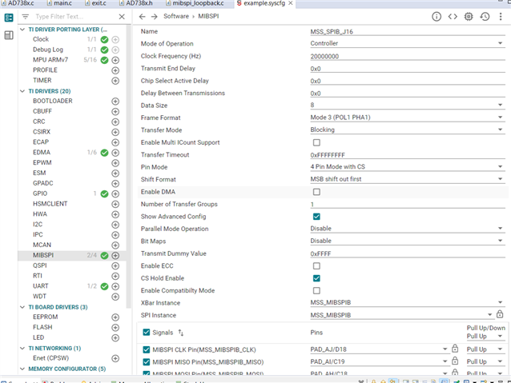Uncheck CS Hold Enable

tap(316, 278)
